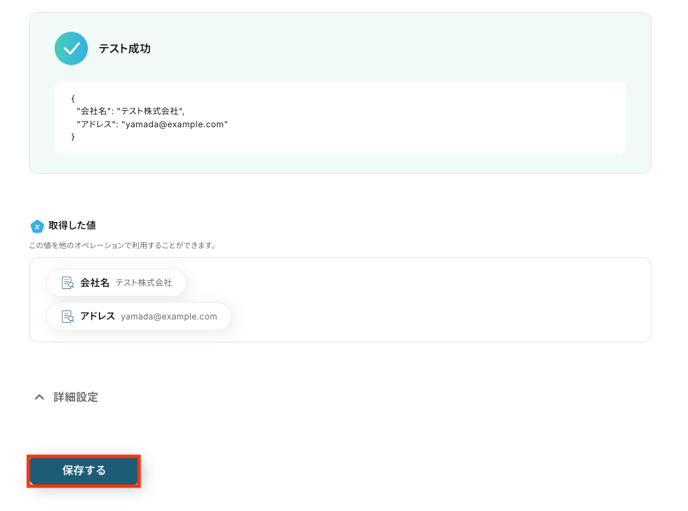
Task: Click the "アドレス": "yamada@example.com" JSON line
Action: [x=152, y=124]
